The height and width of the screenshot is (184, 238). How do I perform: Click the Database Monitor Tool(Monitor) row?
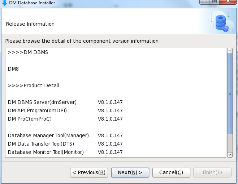coord(46,152)
